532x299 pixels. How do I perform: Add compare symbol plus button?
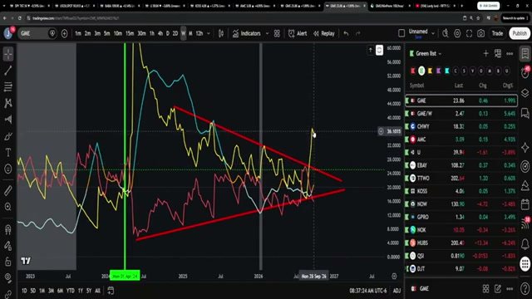coord(64,33)
